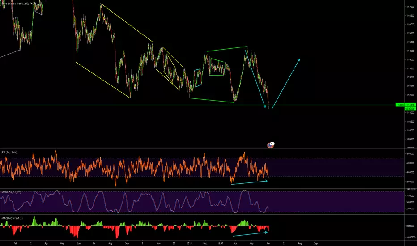This screenshot has height=246, width=417.
Task: Click the 25.0000 Stoch scale value
Action: (x=410, y=208)
